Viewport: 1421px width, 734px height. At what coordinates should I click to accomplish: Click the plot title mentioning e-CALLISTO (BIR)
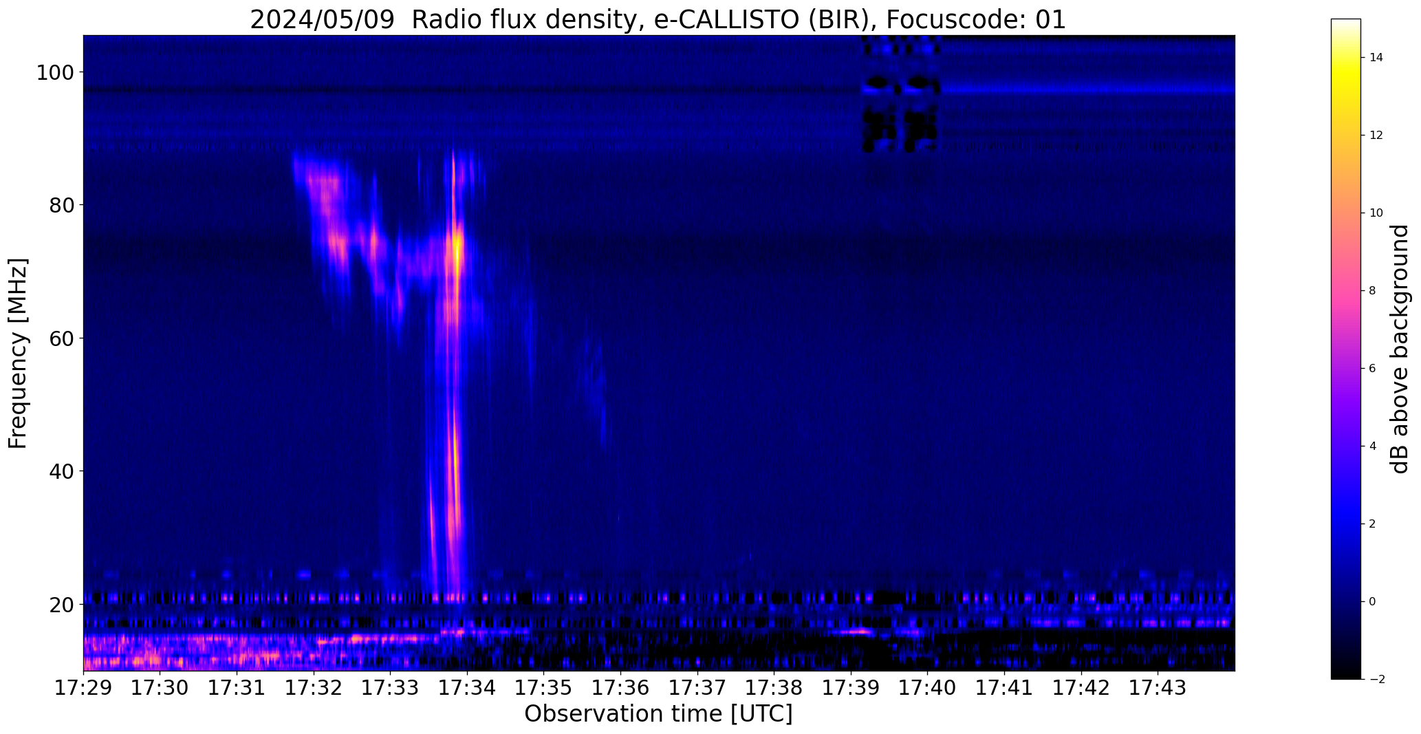(x=658, y=19)
